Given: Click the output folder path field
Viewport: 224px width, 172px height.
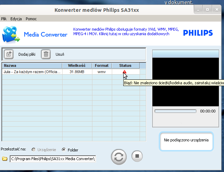Looking at the screenshot, I should click(53, 159).
